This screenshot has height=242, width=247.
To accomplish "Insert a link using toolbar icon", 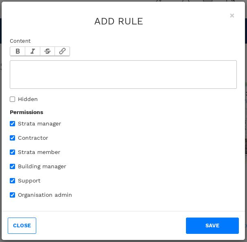I will pyautogui.click(x=62, y=51).
